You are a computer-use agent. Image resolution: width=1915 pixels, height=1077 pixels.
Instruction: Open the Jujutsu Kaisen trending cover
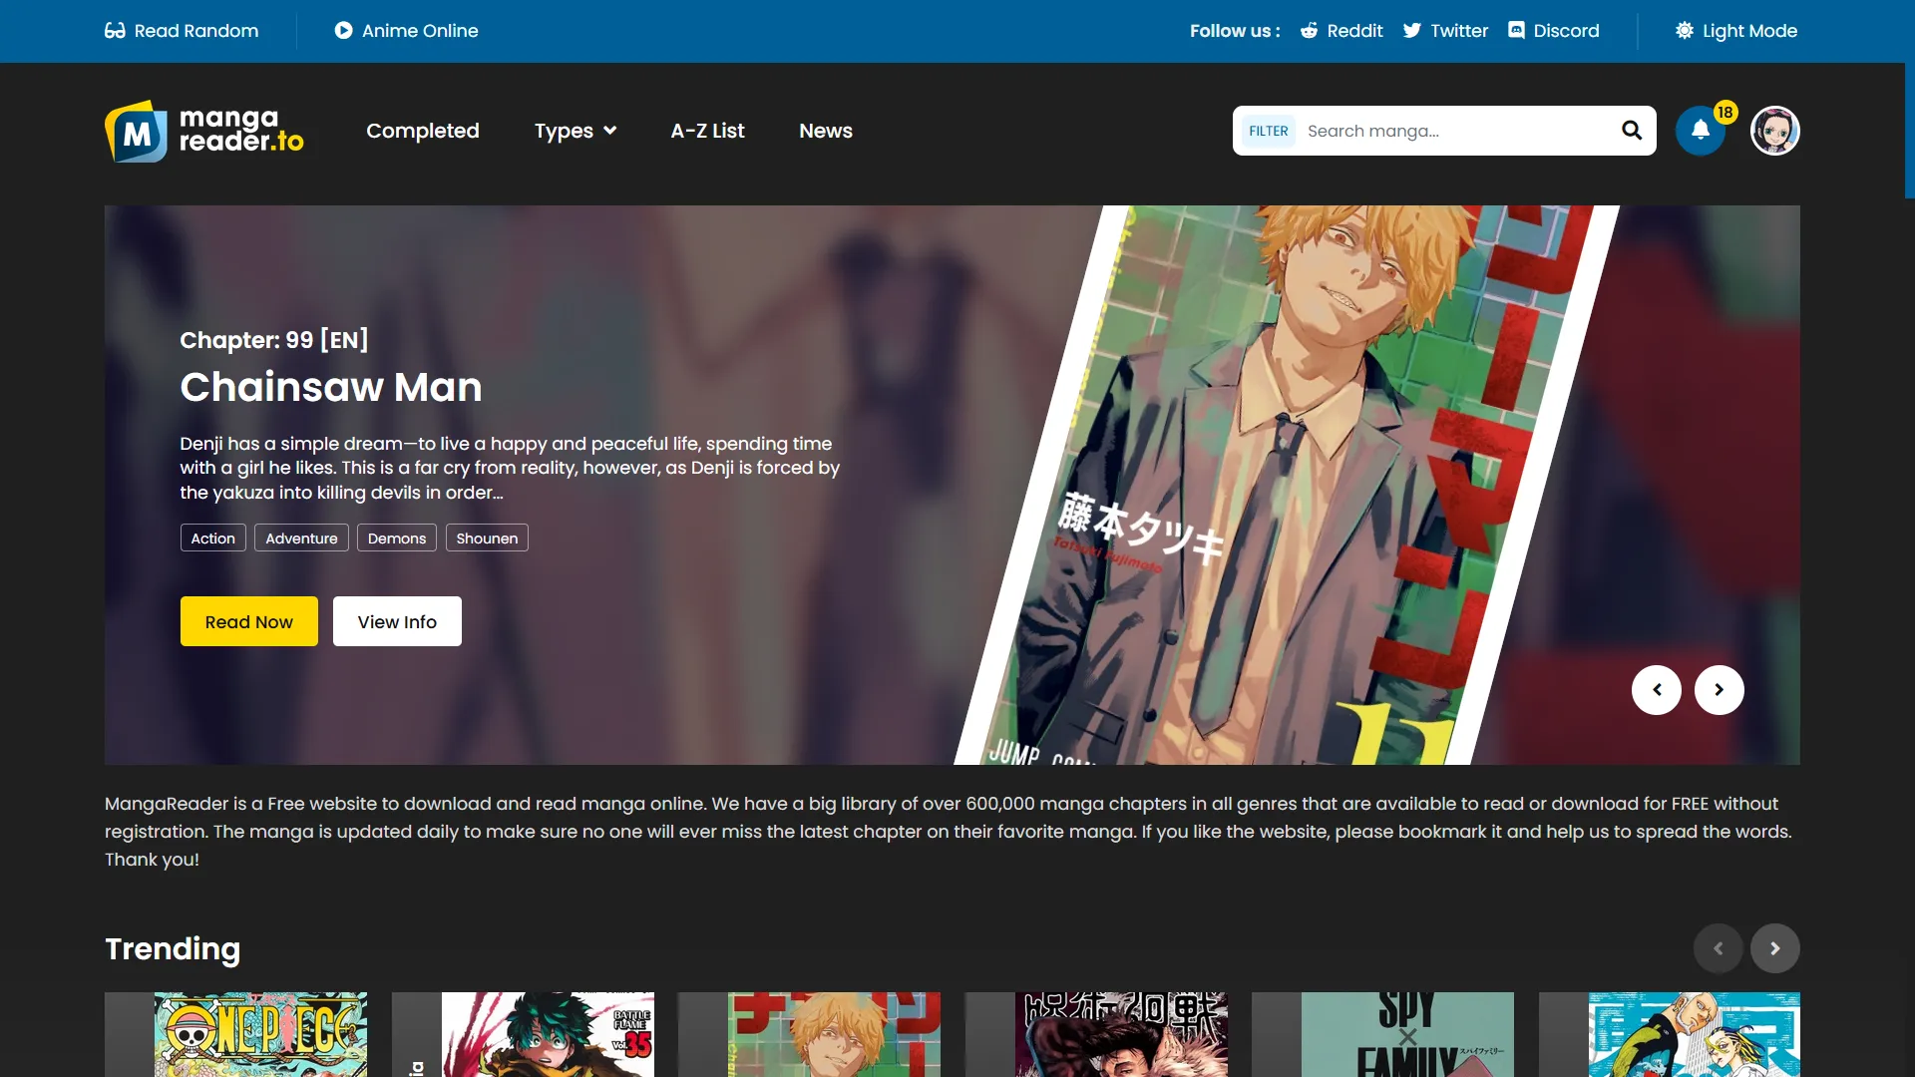[1121, 1034]
